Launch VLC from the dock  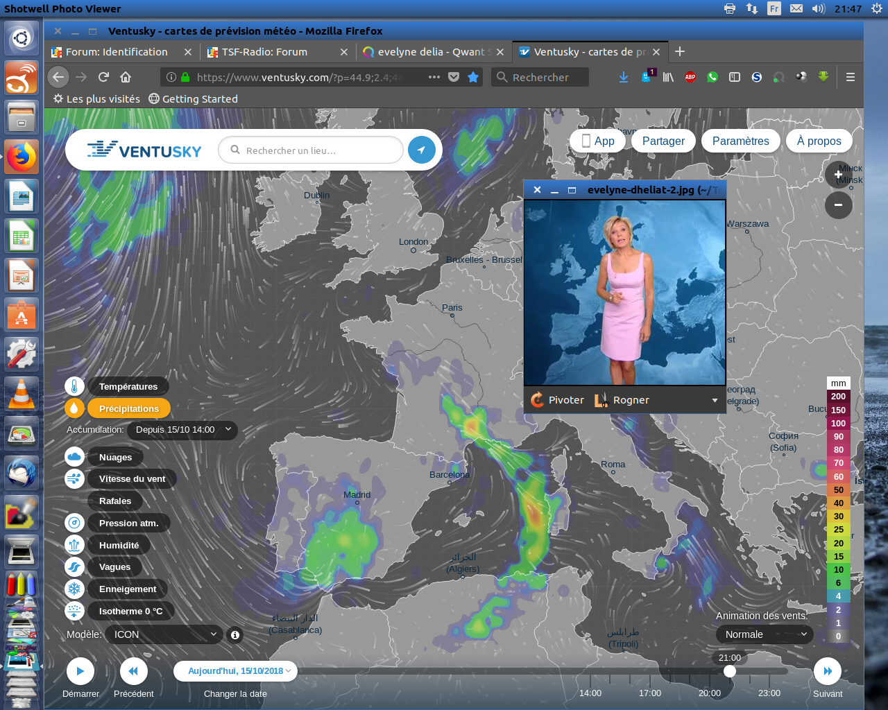point(22,393)
